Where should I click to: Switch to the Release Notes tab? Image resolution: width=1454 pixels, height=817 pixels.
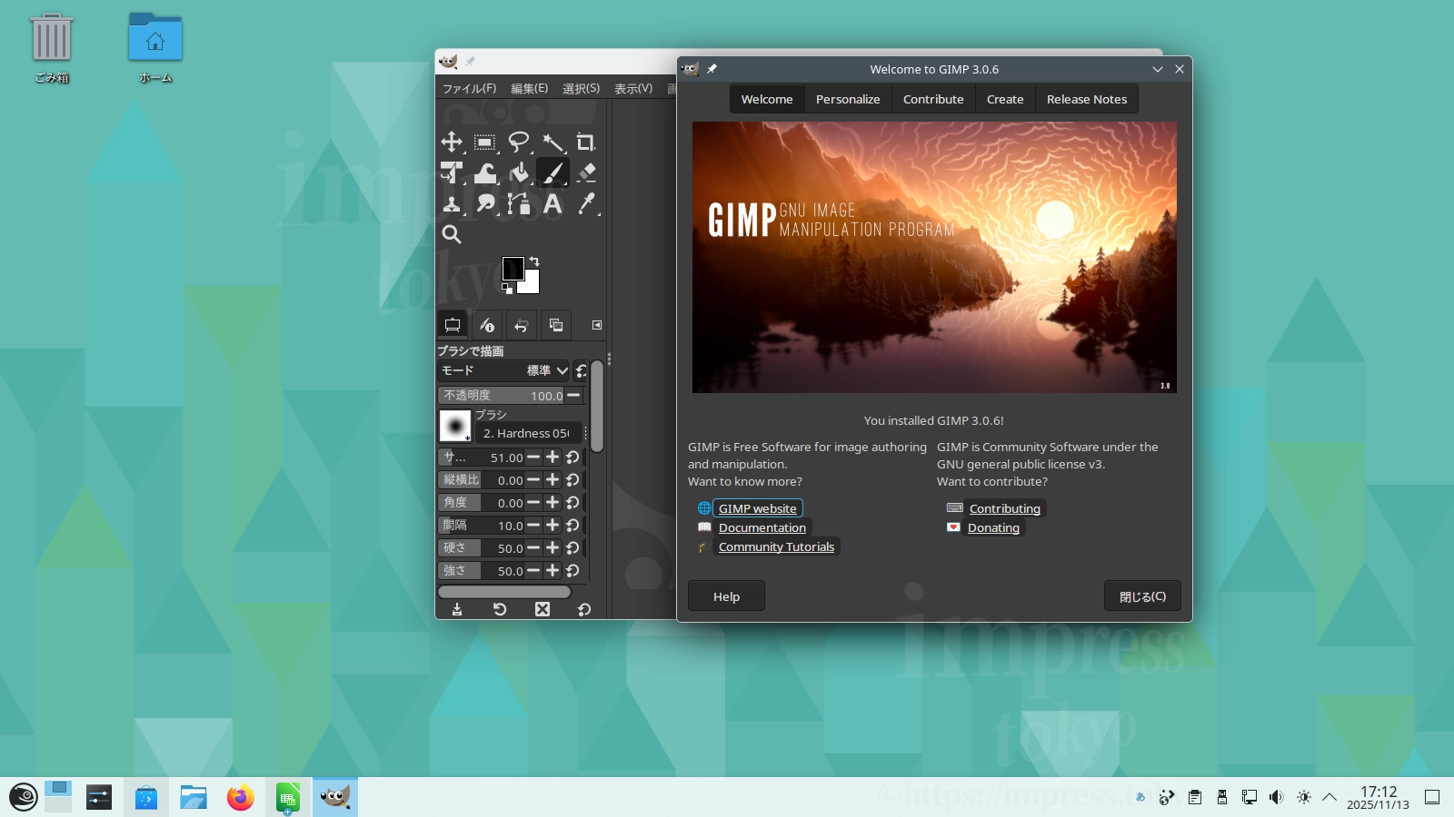[1087, 99]
